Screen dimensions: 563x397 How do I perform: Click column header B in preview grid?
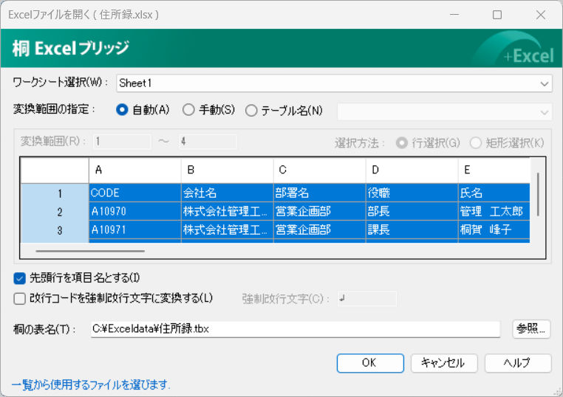[228, 170]
